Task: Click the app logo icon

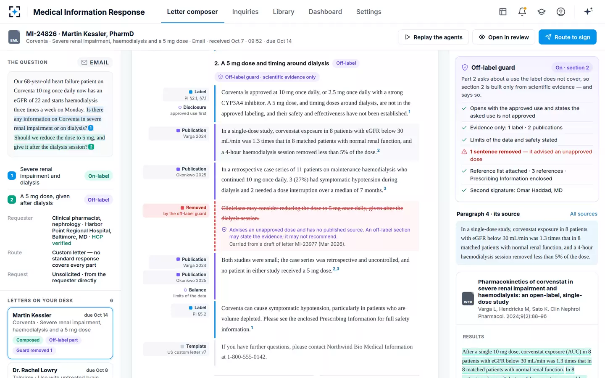Action: pos(15,12)
